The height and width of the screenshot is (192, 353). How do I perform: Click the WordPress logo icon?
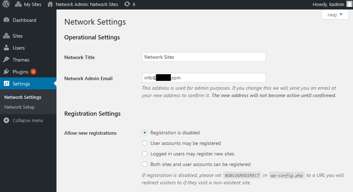tap(6, 5)
